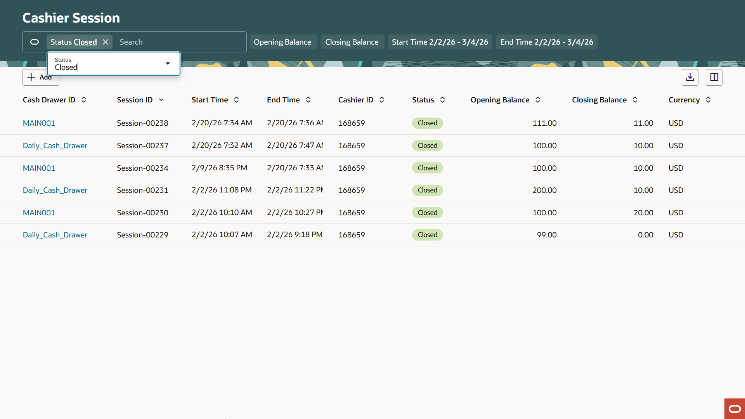
Task: Click the Oracle search icon in the search bar
Action: (35, 42)
